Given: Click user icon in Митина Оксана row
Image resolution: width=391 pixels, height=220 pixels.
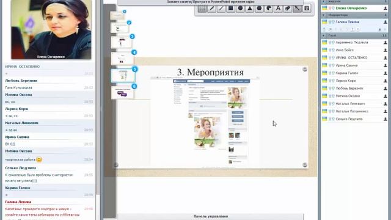Looking at the screenshot, I should pos(386,96).
